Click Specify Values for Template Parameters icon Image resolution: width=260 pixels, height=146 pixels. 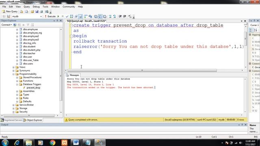point(130,16)
